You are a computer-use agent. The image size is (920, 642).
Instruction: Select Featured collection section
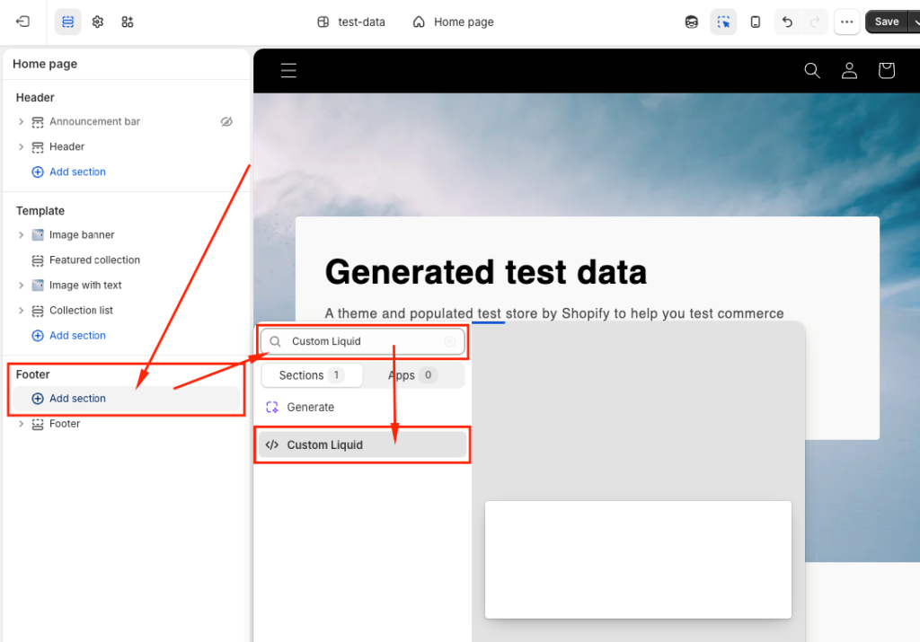(126, 259)
